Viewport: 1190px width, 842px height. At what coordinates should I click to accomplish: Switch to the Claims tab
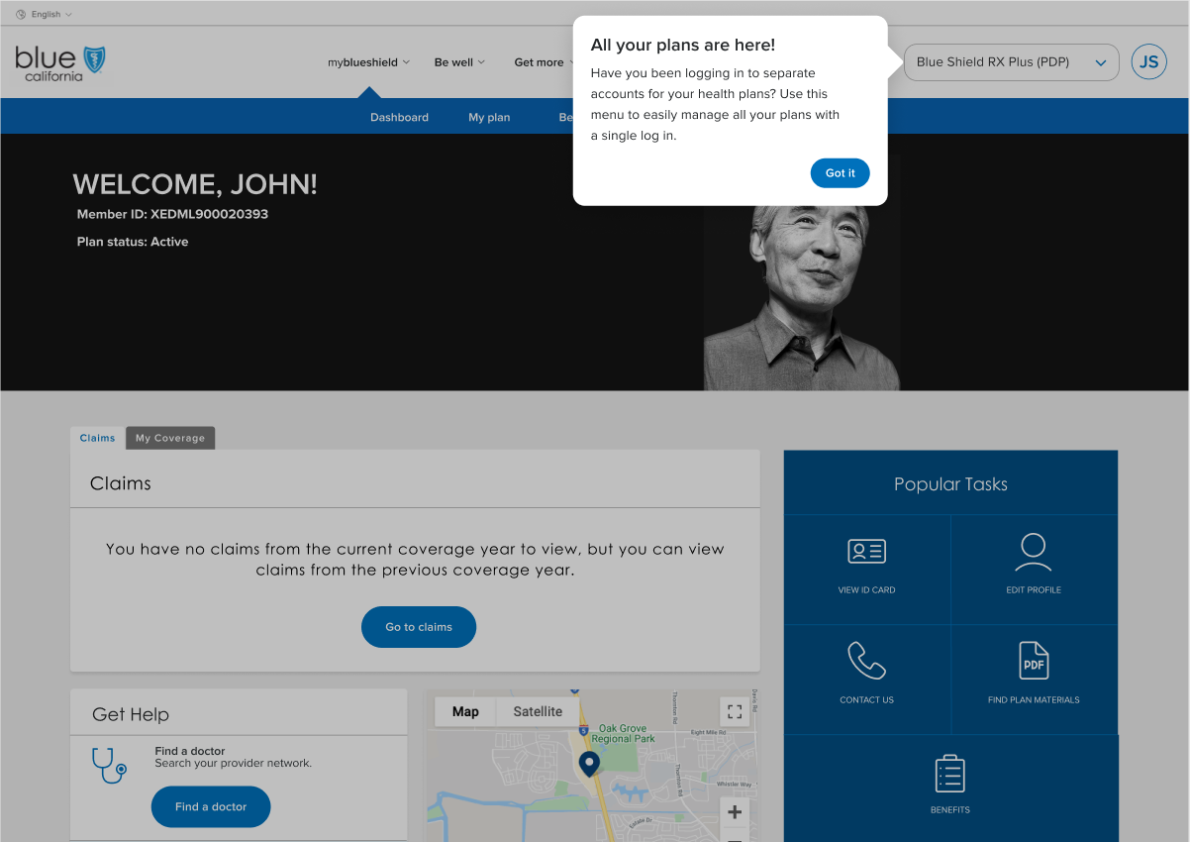coord(97,438)
